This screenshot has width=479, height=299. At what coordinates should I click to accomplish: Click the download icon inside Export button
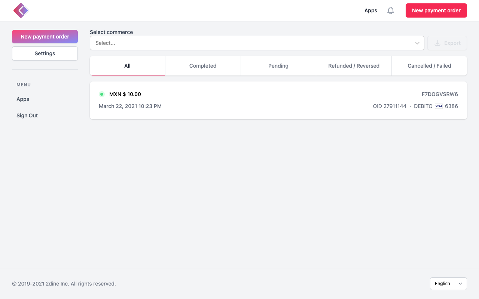[437, 43]
